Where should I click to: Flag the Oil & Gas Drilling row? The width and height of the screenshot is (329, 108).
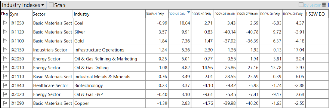(5, 68)
